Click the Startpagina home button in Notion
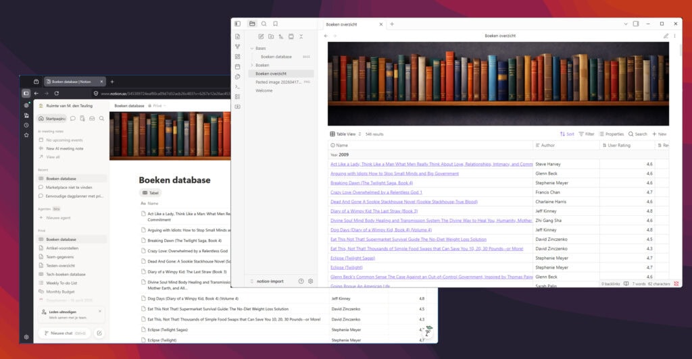This screenshot has width=692, height=359. [52, 119]
